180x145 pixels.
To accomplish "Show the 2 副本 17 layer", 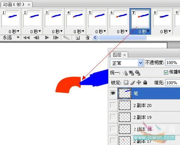I will pos(113,141).
